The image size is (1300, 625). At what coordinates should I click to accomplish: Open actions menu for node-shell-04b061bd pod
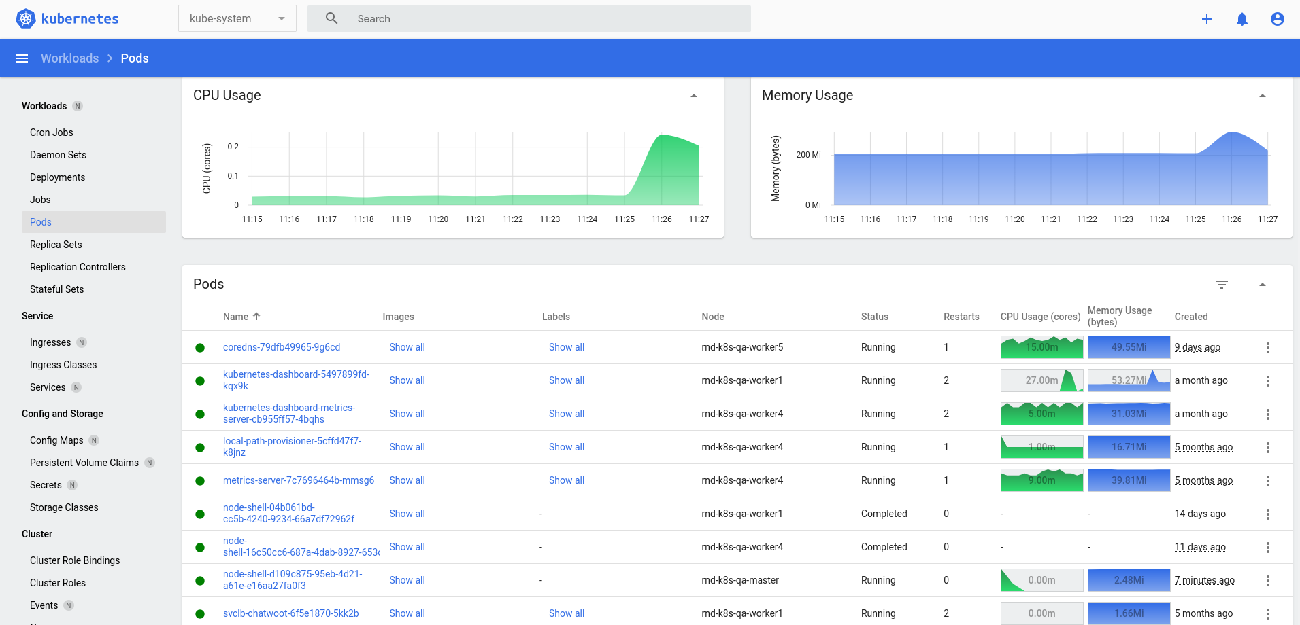1268,514
